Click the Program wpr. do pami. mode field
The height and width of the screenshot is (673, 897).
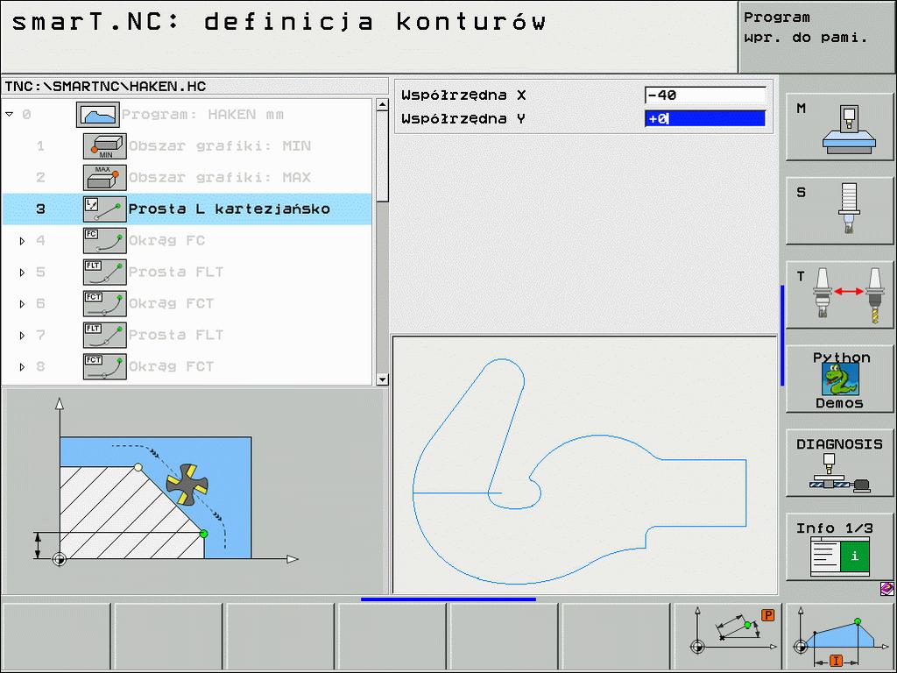[x=816, y=37]
